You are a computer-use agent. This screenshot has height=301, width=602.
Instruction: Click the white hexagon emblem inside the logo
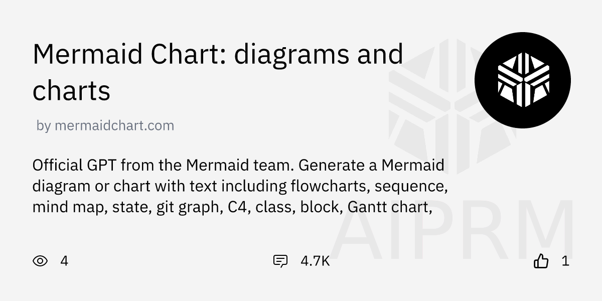(x=522, y=80)
